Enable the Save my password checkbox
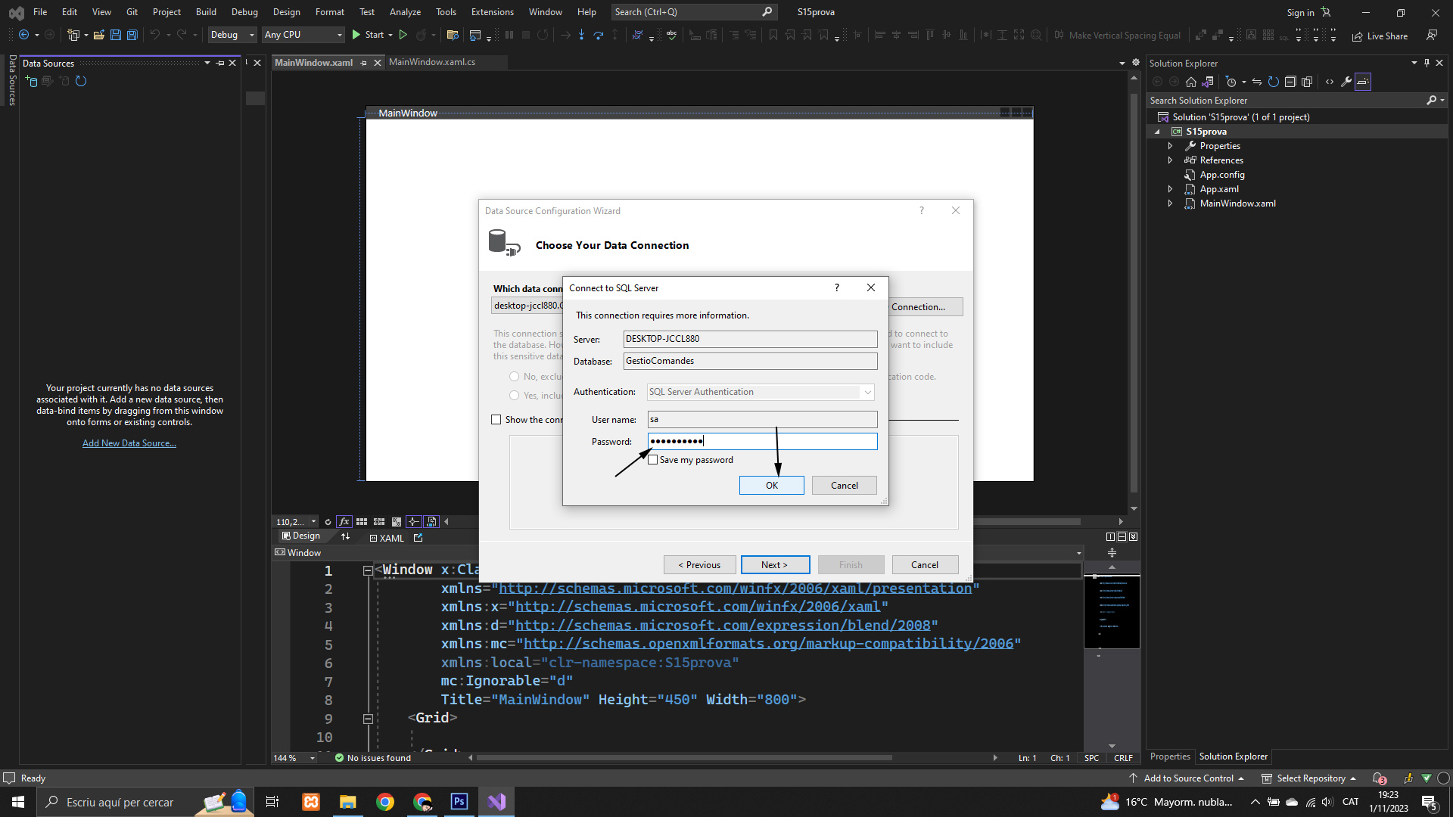The width and height of the screenshot is (1453, 817). coord(653,460)
